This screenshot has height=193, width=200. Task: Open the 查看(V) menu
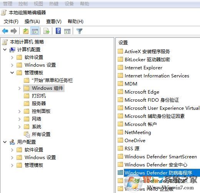tap(54, 22)
